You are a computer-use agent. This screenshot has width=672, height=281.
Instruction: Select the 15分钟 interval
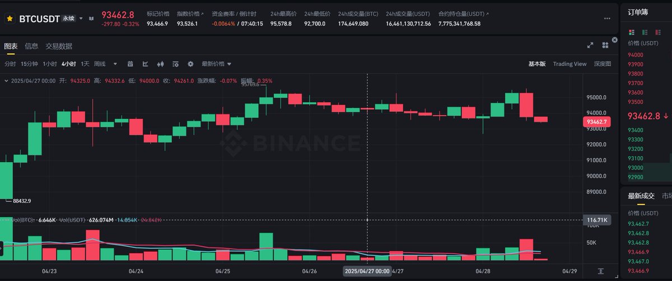pyautogui.click(x=29, y=64)
